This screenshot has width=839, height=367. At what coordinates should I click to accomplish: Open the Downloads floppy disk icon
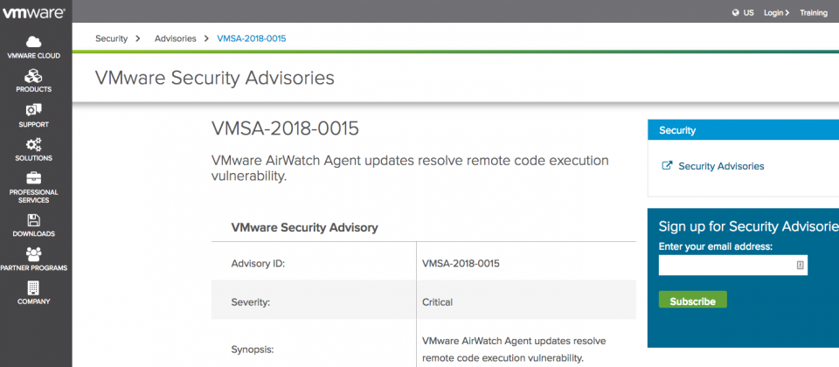[x=34, y=220]
